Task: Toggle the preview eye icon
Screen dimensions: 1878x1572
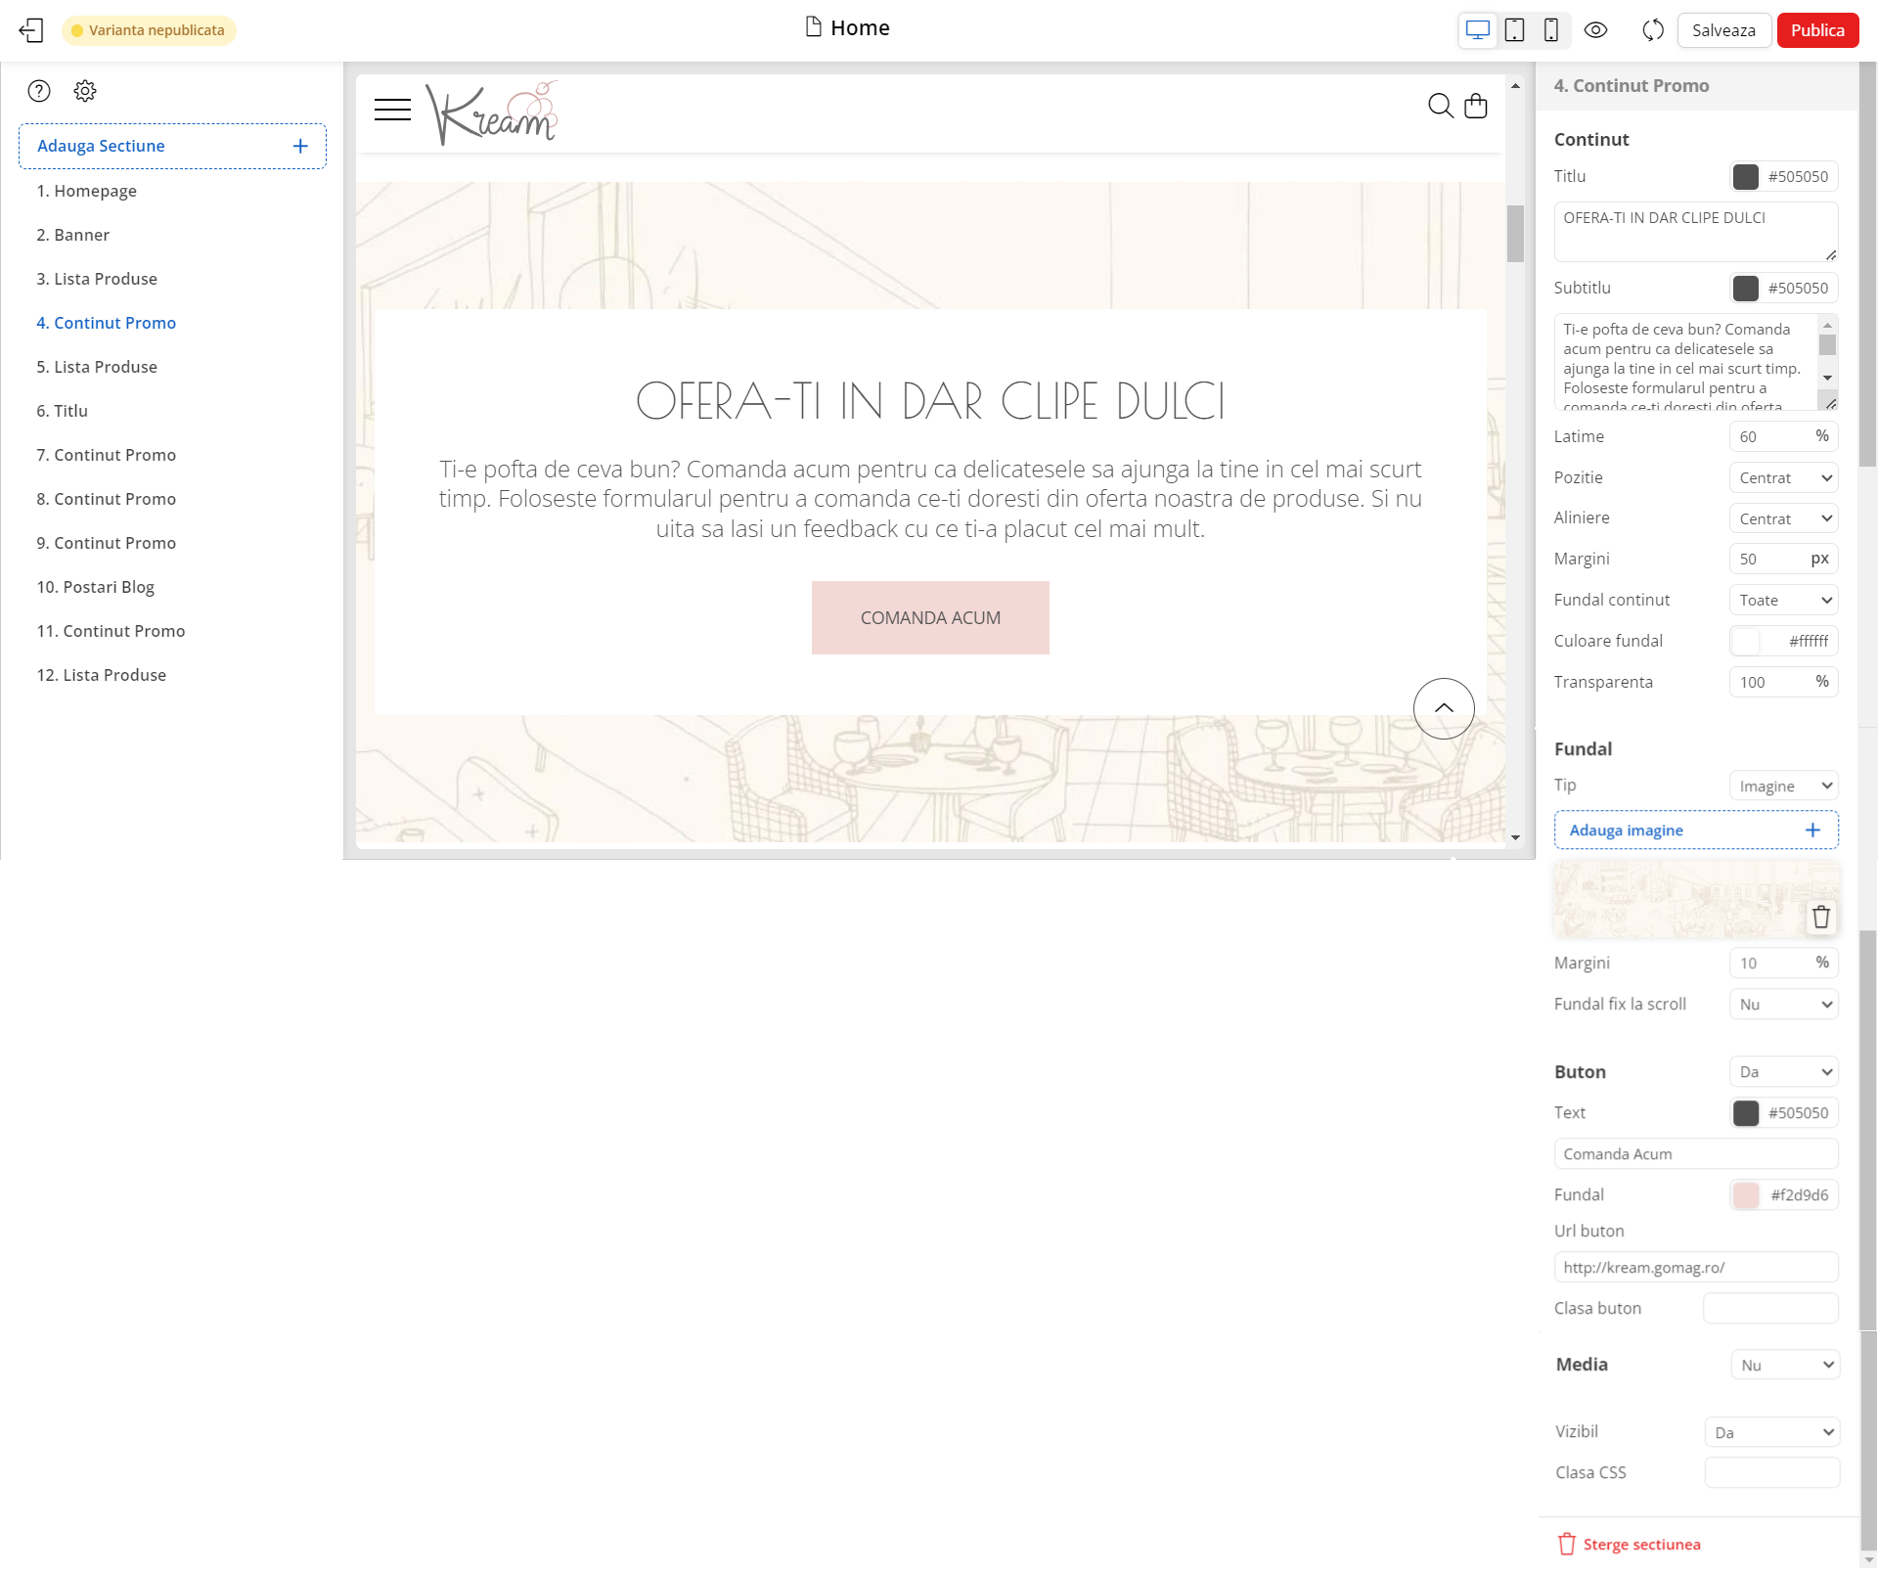Action: [1595, 30]
